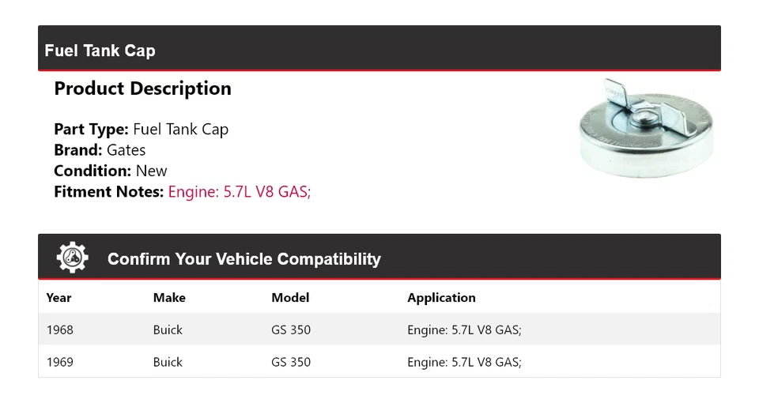The height and width of the screenshot is (403, 759).
Task: Click the Model column header
Action: [290, 298]
